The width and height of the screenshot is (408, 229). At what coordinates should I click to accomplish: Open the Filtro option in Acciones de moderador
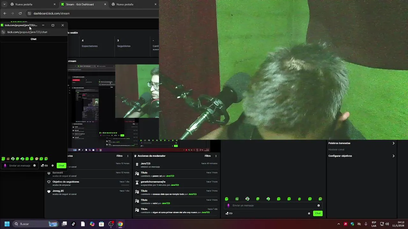point(208,156)
